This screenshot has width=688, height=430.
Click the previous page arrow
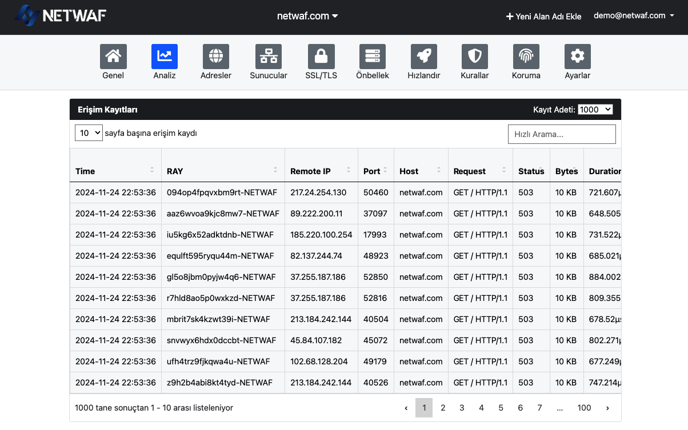(406, 408)
